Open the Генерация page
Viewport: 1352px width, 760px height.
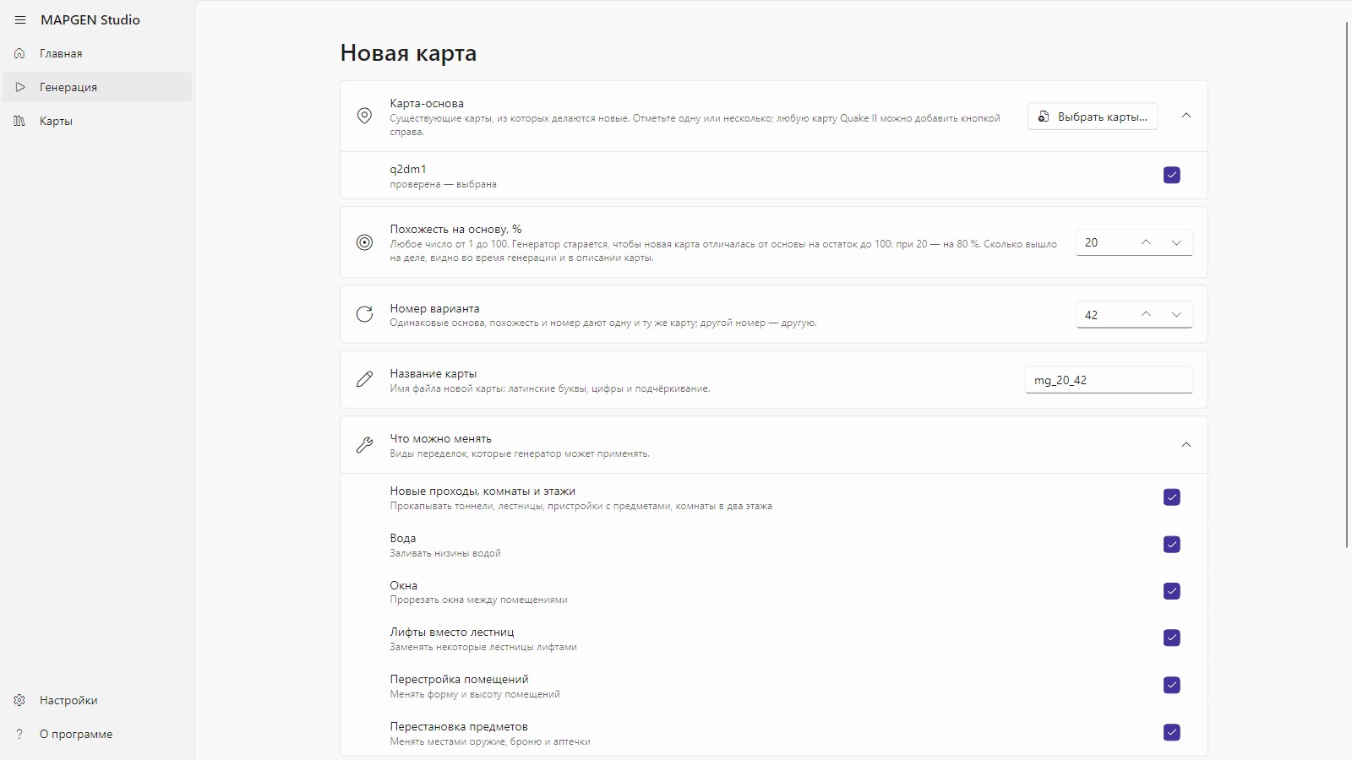tap(97, 87)
